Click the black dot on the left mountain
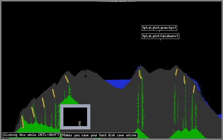The height and width of the screenshot is (140, 223). tap(85, 77)
